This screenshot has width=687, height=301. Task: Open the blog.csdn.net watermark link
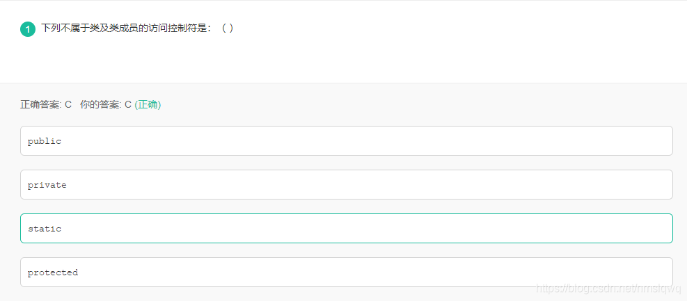[x=609, y=288]
